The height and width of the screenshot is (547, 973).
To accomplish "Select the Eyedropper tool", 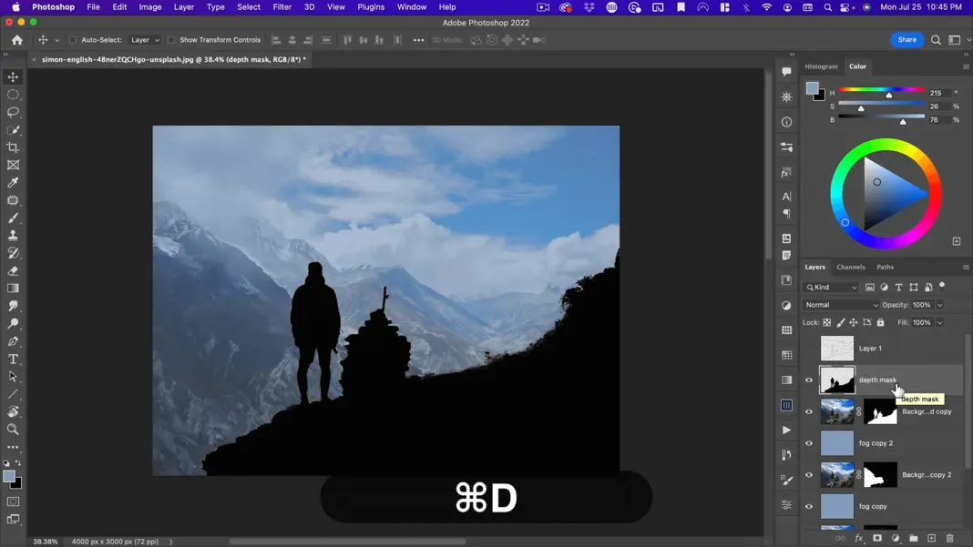I will 13,182.
